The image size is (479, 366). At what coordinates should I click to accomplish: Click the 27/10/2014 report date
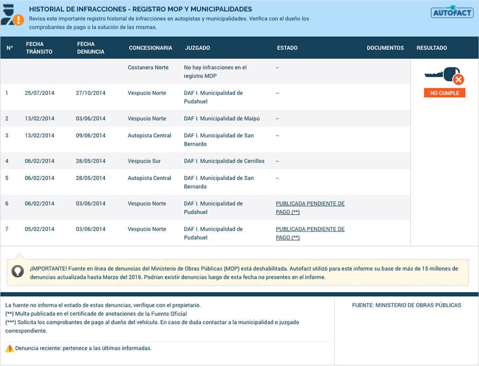click(91, 93)
